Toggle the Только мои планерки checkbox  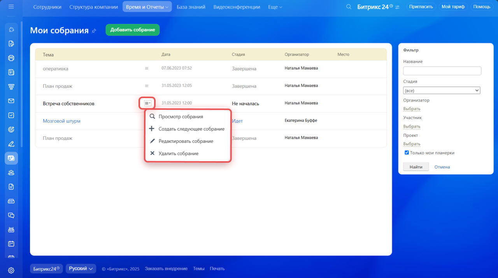[407, 153]
